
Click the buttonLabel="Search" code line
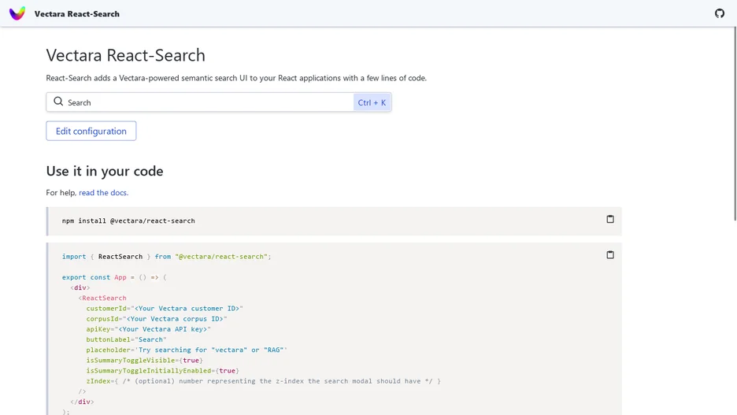coord(127,339)
